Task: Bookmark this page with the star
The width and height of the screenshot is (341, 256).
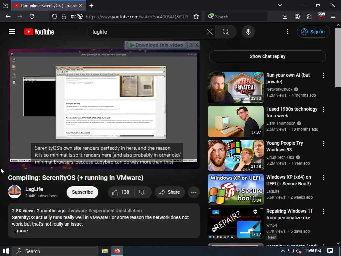Action: [x=196, y=17]
